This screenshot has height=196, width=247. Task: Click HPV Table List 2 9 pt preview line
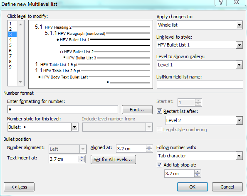click(62, 71)
